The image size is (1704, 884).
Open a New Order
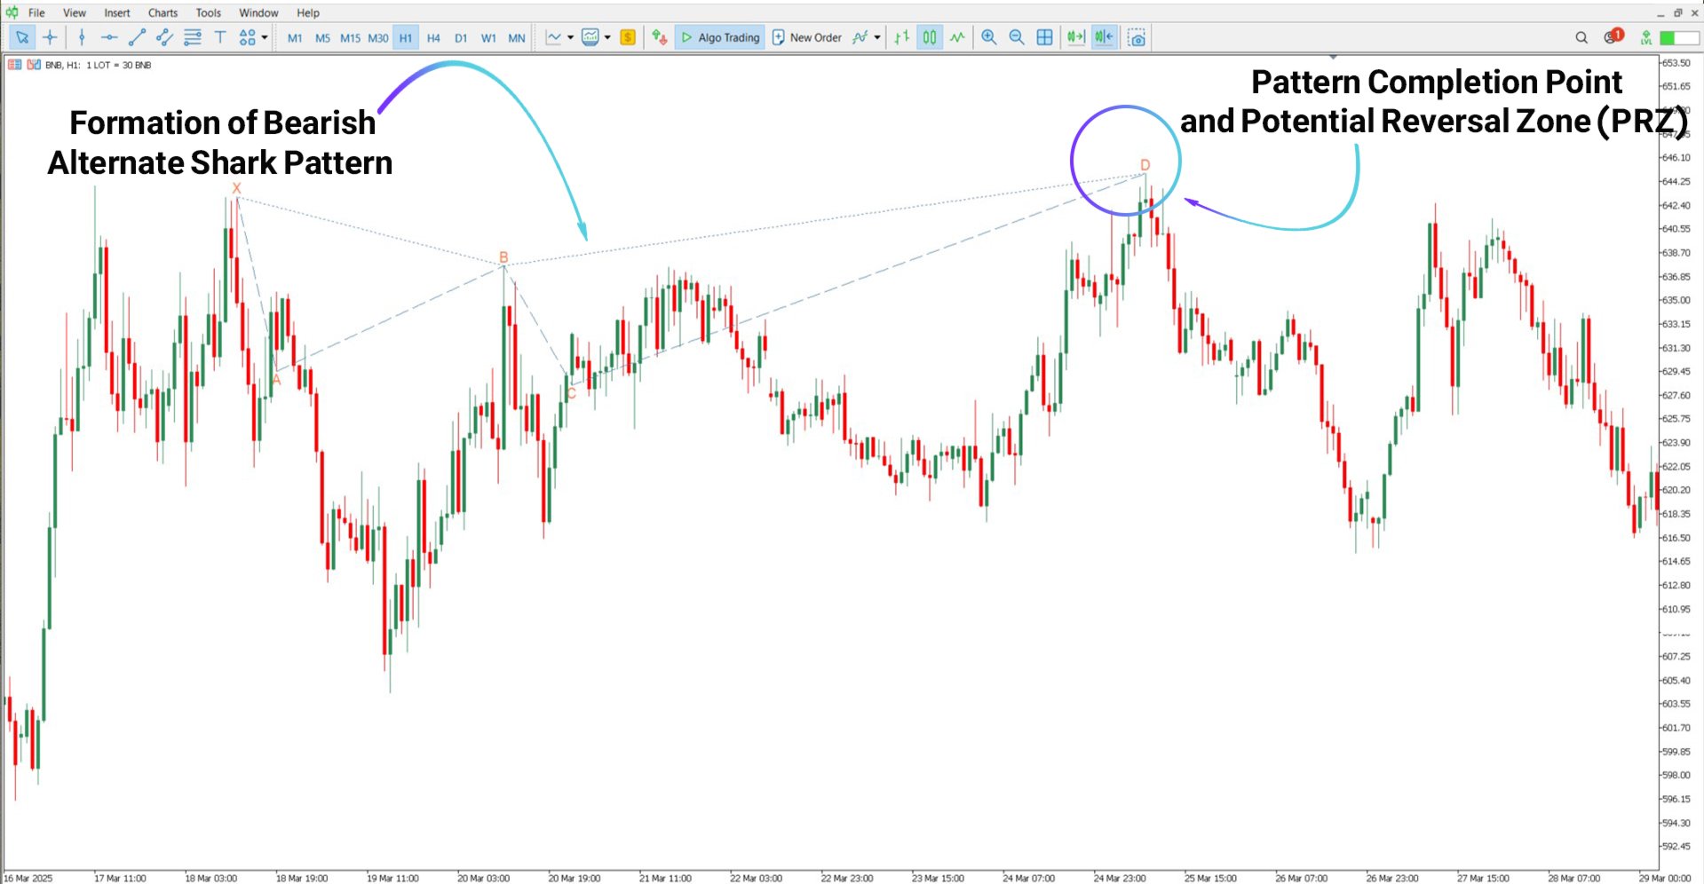[807, 37]
